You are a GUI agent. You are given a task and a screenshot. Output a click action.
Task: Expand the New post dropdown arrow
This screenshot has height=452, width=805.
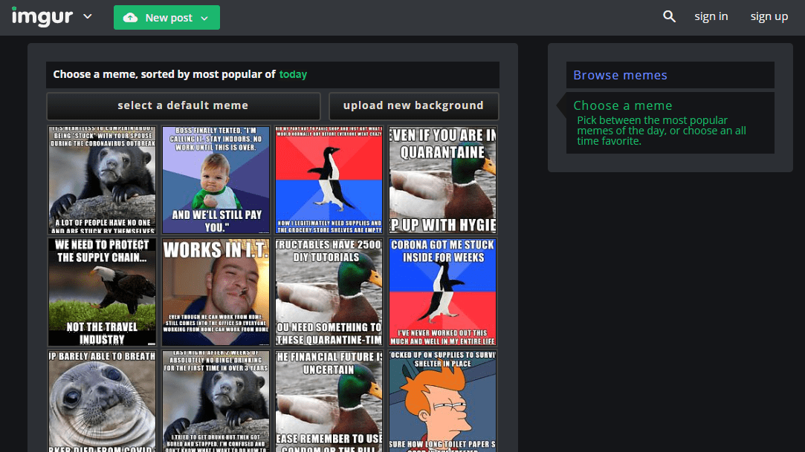[x=205, y=18]
